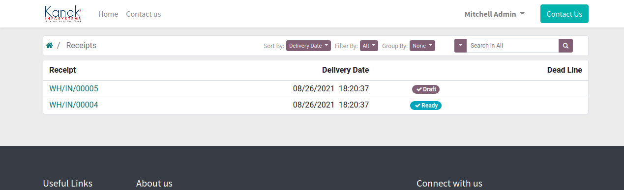The image size is (624, 190).
Task: Focus the Search in All field
Action: (512, 46)
